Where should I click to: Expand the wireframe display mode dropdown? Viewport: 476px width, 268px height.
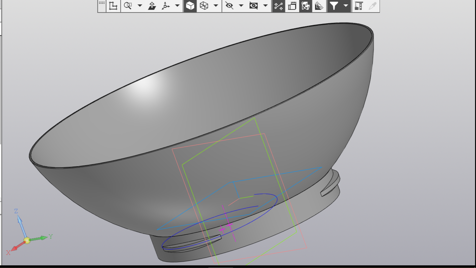pyautogui.click(x=215, y=6)
